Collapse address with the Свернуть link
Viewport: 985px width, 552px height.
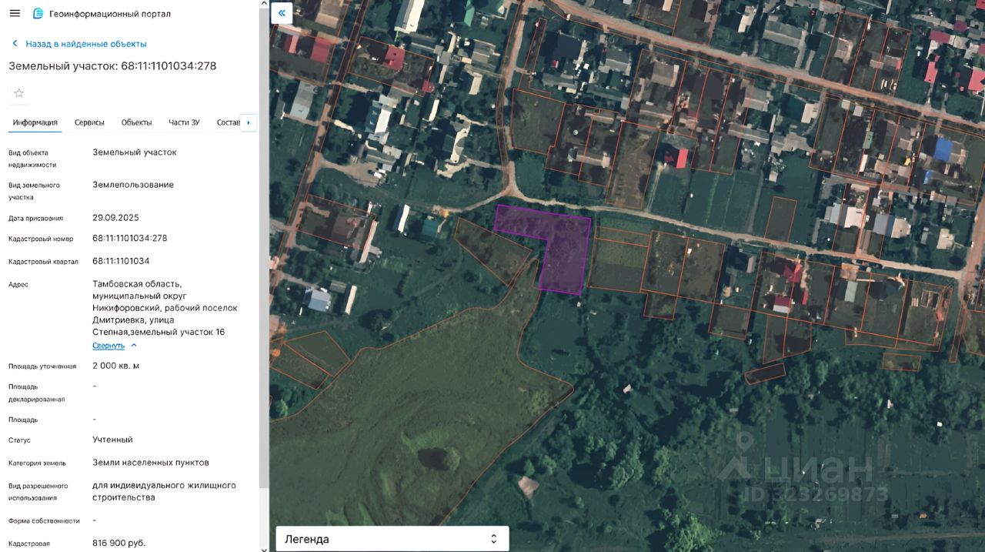tap(115, 346)
